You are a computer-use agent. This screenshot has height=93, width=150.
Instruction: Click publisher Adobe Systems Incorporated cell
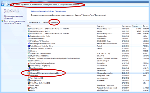107,88
